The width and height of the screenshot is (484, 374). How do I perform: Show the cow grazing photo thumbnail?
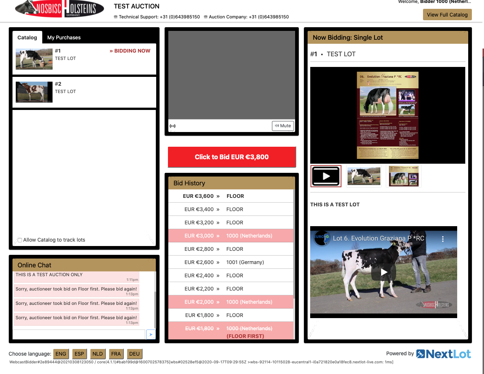coord(363,176)
